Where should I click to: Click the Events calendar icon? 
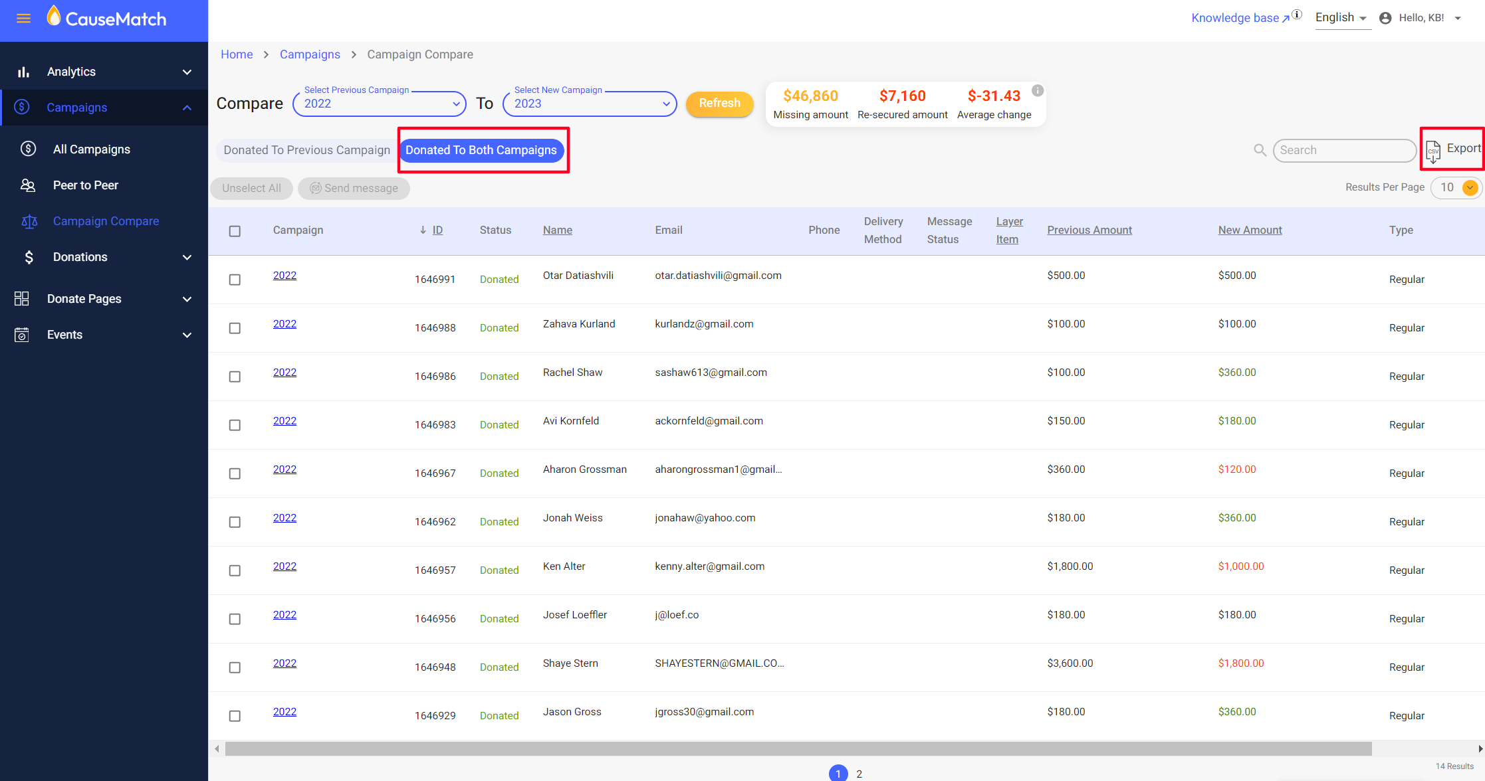pos(22,335)
